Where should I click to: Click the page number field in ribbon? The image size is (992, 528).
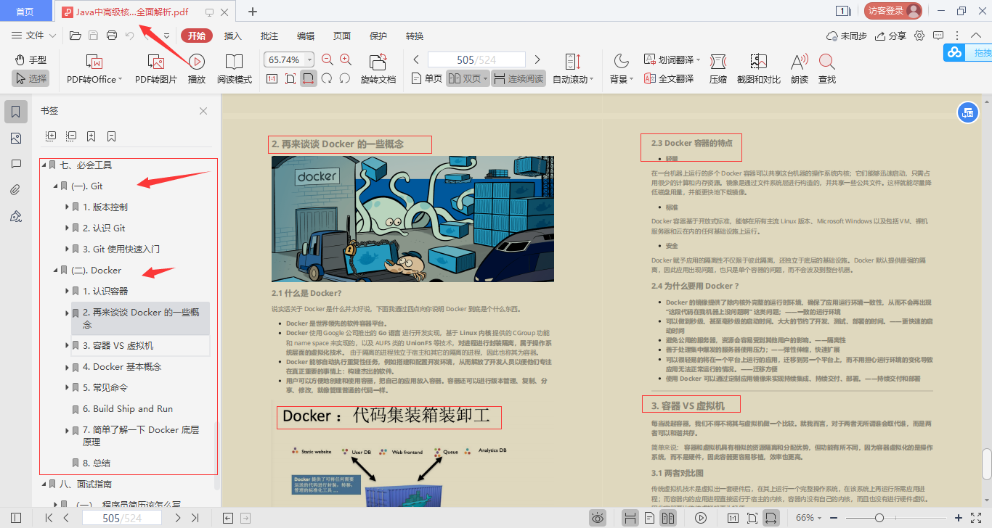tap(476, 59)
